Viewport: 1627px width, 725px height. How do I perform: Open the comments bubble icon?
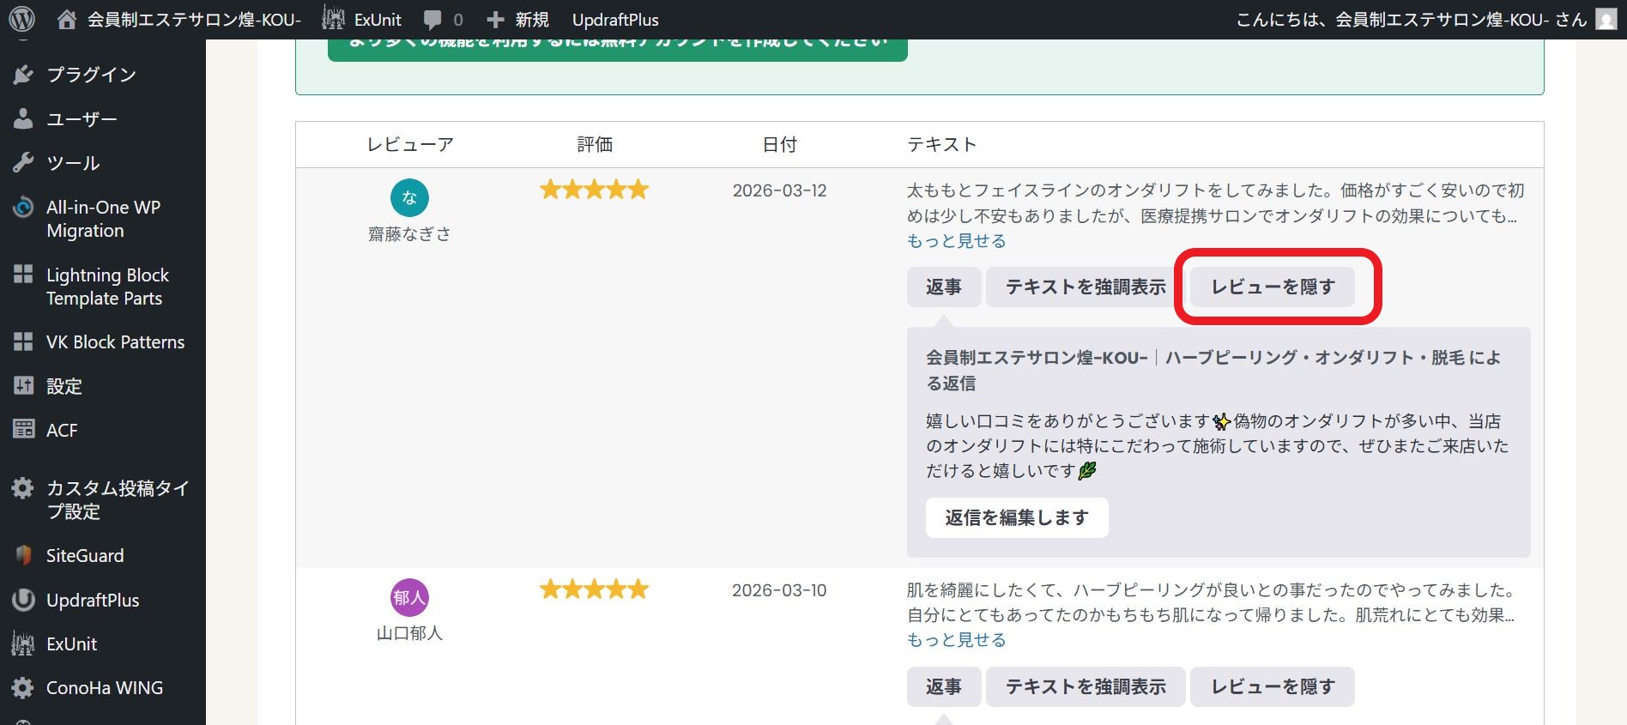click(433, 20)
